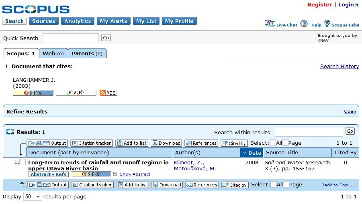362x204 pixels.
Task: Open Abstract + Refs button
Action: [48, 174]
